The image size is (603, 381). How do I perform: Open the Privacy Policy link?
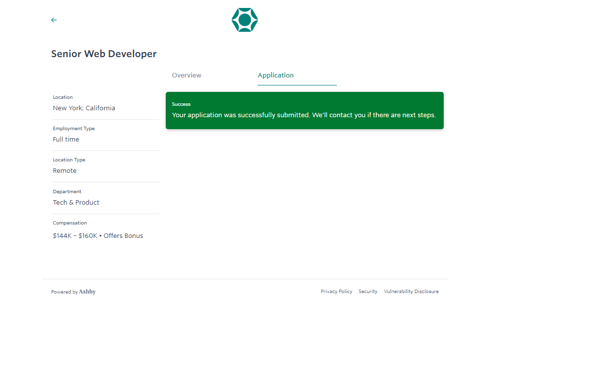click(336, 292)
